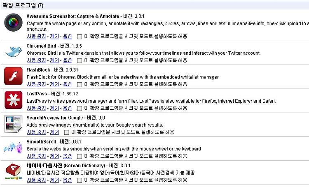Viewport: 309px width, 187px height.
Task: Open Chromed Bird 옵션 link
Action: point(68,60)
